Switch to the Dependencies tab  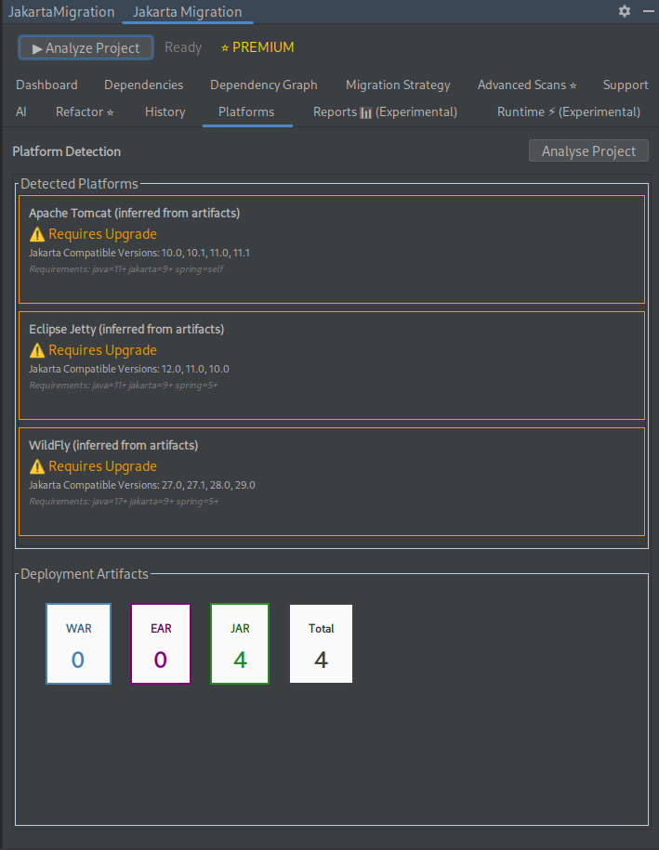click(x=144, y=85)
